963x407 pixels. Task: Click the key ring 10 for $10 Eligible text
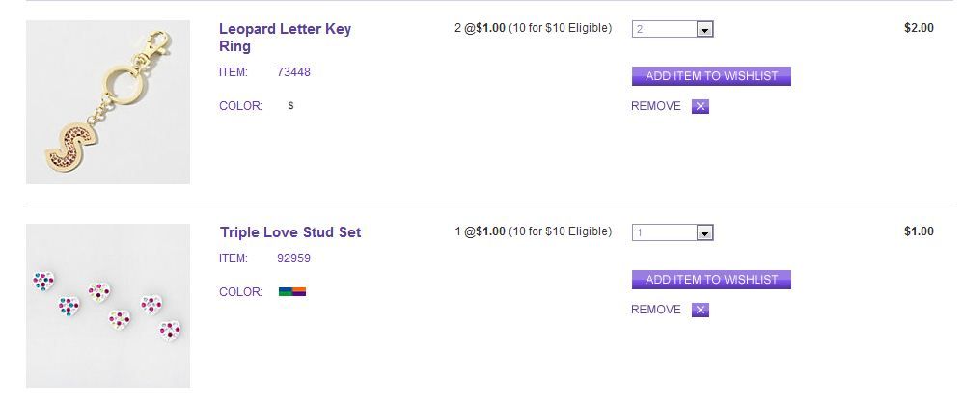pyautogui.click(x=560, y=28)
